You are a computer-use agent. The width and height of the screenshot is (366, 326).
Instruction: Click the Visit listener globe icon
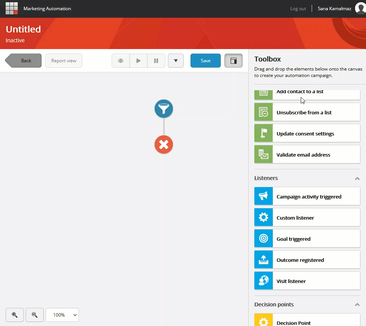263,280
